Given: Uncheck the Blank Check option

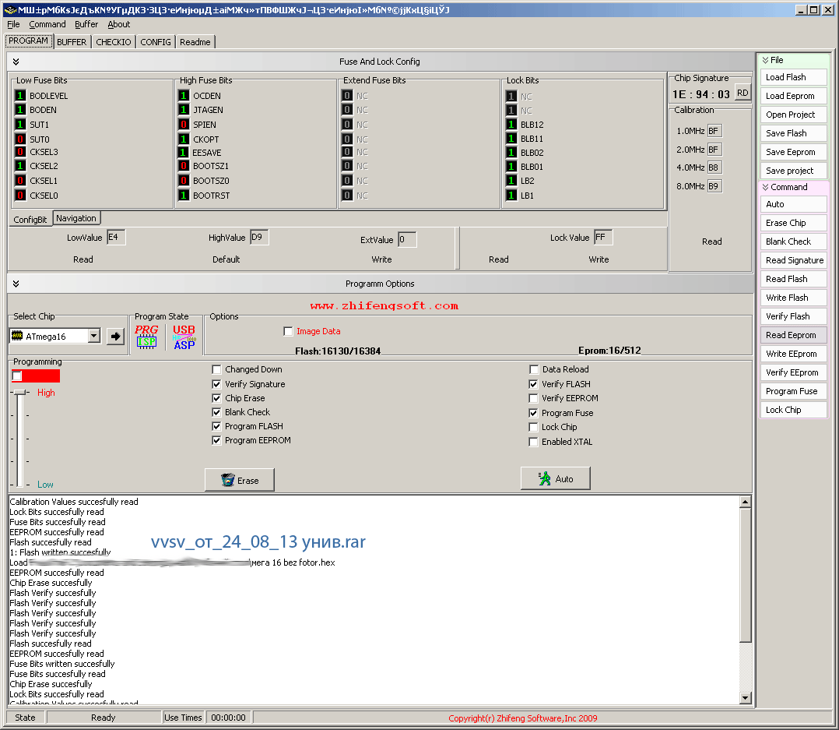Looking at the screenshot, I should tap(216, 412).
